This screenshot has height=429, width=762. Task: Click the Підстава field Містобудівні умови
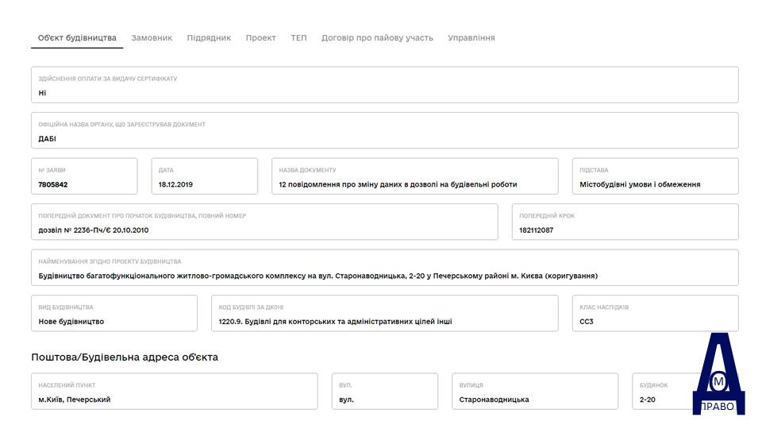tap(656, 176)
